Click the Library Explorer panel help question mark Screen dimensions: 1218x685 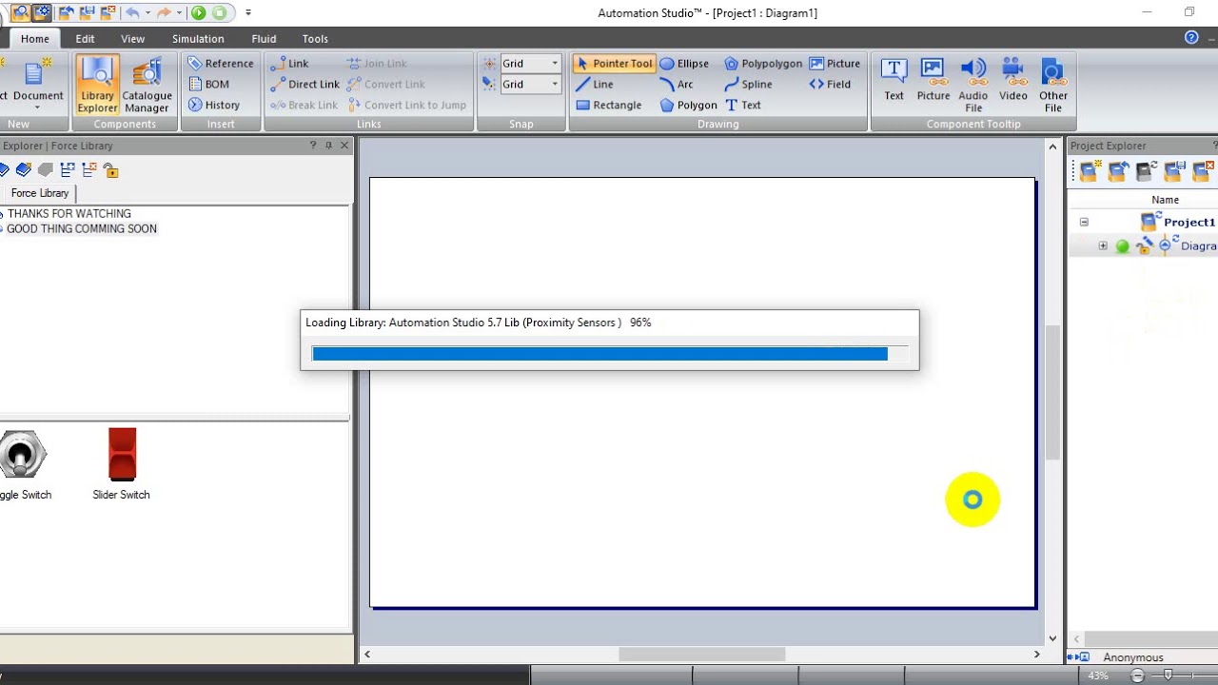(x=313, y=146)
